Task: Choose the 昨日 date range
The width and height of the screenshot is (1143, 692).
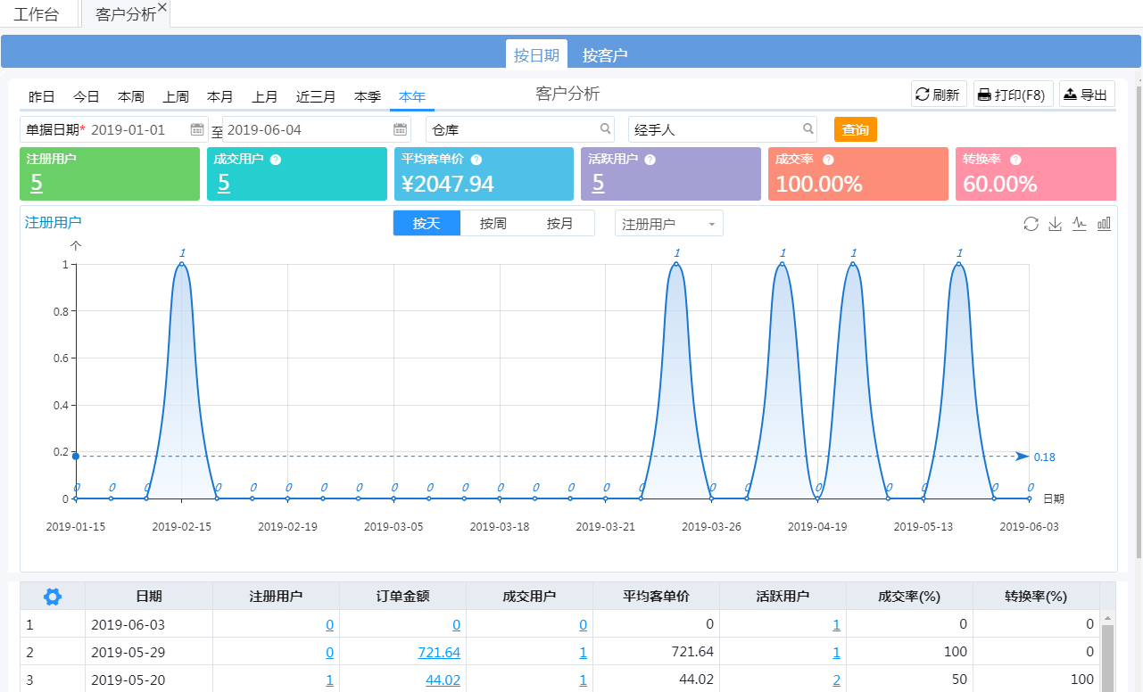Action: [42, 96]
